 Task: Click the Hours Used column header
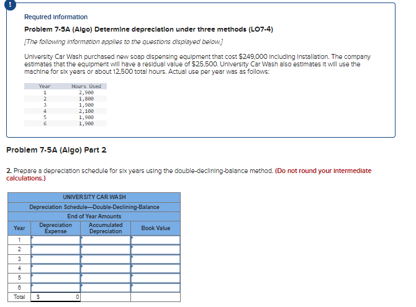[x=86, y=86]
